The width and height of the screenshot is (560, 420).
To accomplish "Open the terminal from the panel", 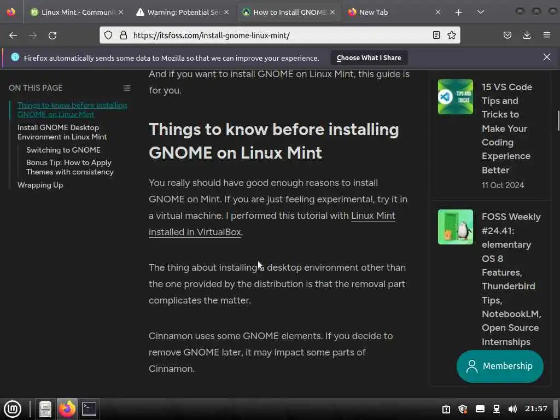I will [x=89, y=409].
